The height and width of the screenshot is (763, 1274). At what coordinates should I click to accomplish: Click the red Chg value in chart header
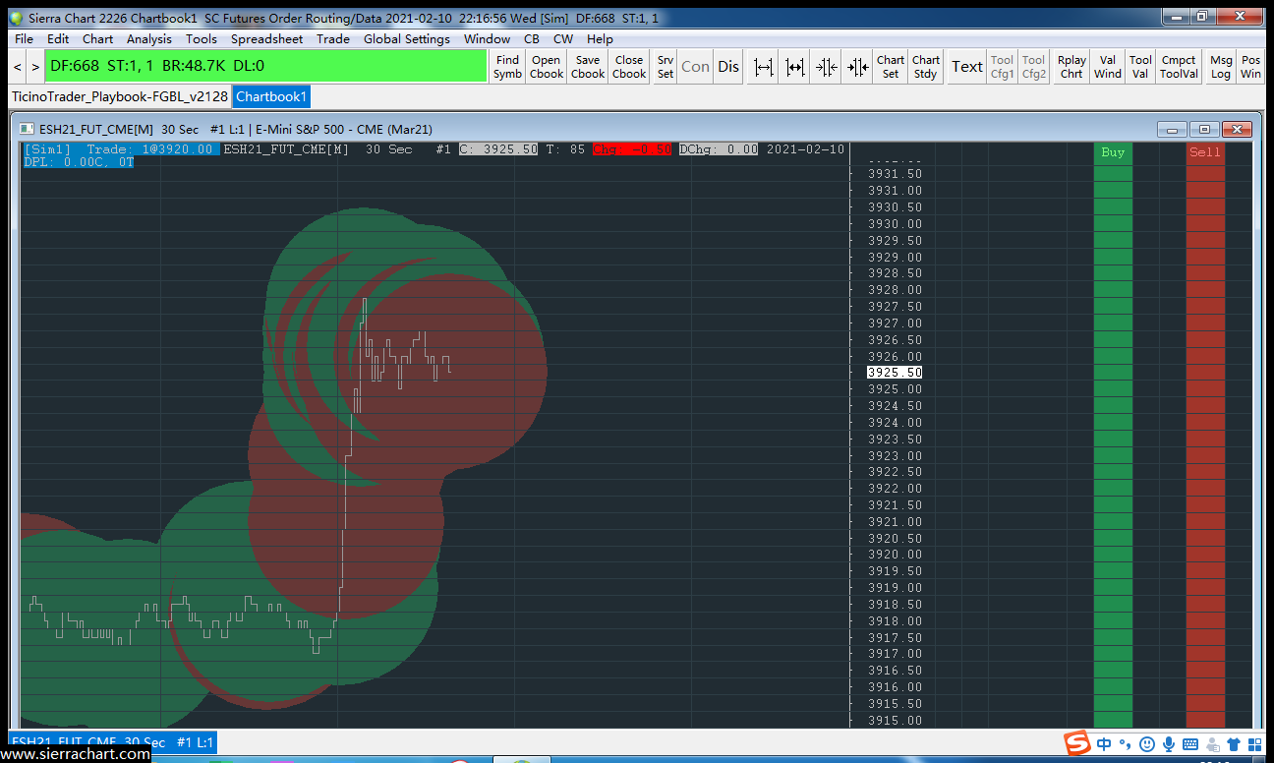pyautogui.click(x=632, y=149)
